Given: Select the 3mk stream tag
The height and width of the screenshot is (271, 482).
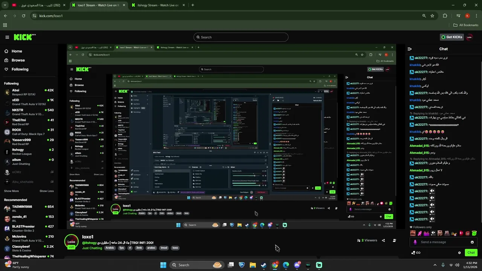Looking at the screenshot, I should tap(139, 248).
